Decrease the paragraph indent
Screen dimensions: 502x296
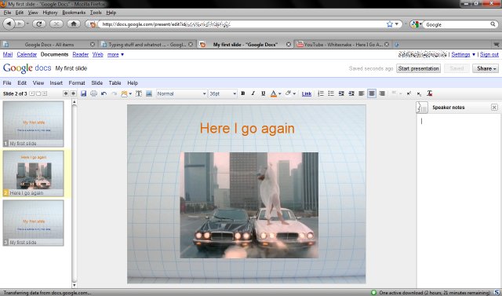coord(341,93)
